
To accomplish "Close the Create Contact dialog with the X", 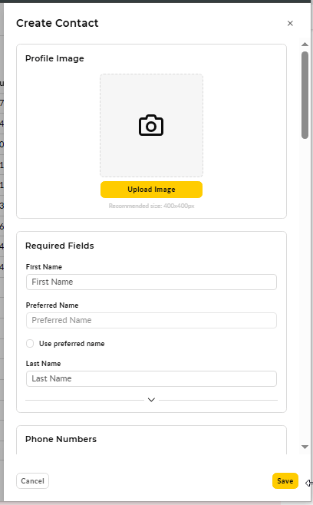I will (290, 23).
